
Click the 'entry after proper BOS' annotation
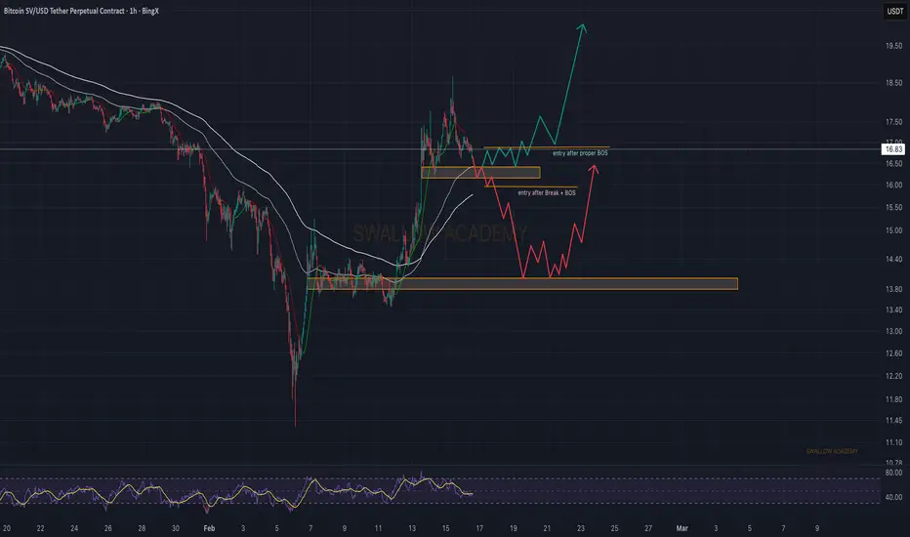point(580,153)
